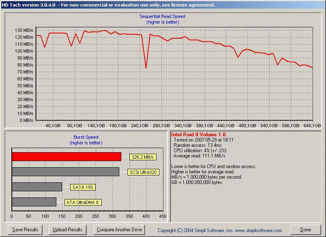Click the 70 MB/s axis label

coord(25,72)
